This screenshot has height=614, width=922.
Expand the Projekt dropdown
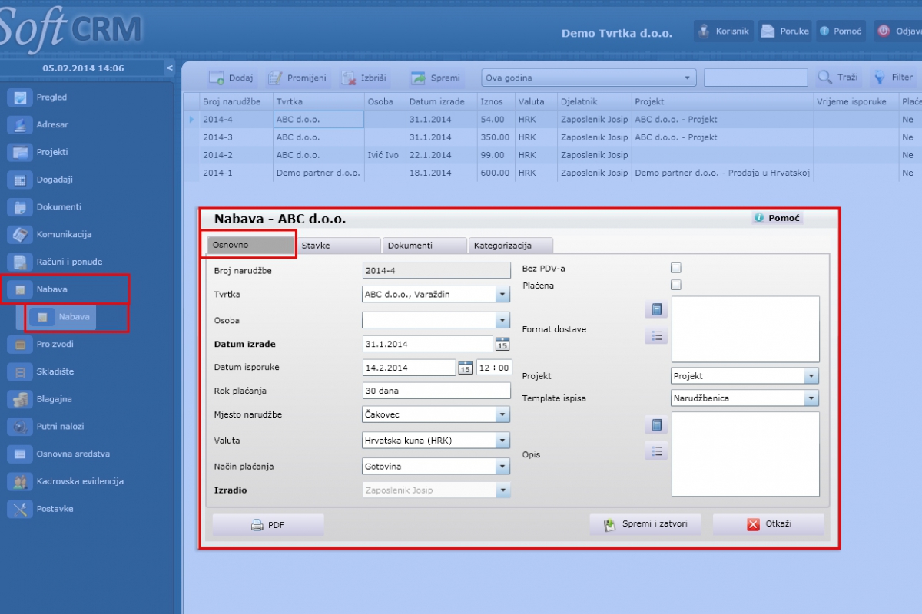tap(811, 376)
